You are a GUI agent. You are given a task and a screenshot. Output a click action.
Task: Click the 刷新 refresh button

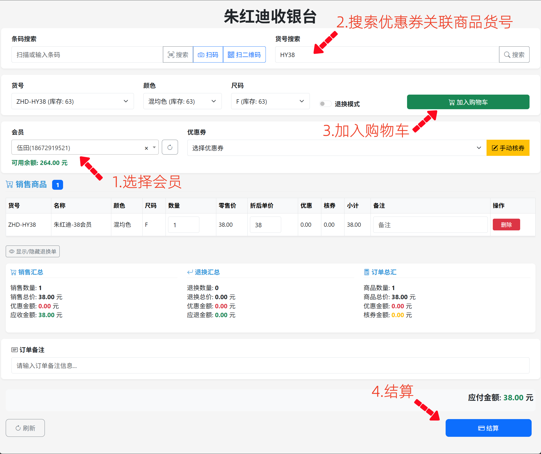(25, 428)
